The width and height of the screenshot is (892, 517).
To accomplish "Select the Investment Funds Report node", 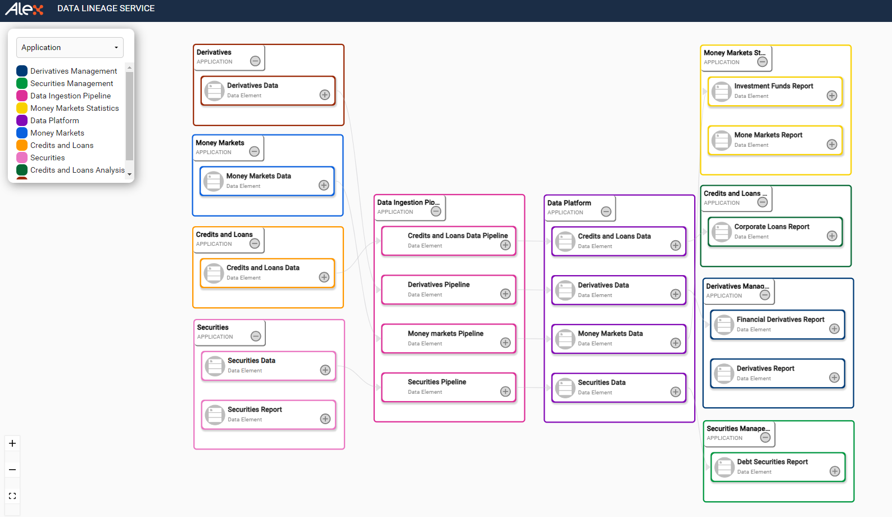I will coord(776,91).
